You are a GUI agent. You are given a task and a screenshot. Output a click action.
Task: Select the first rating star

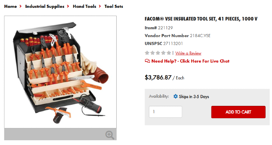pyautogui.click(x=147, y=53)
